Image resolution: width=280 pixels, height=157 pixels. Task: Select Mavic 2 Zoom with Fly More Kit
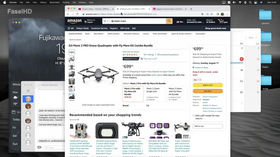point(177,93)
